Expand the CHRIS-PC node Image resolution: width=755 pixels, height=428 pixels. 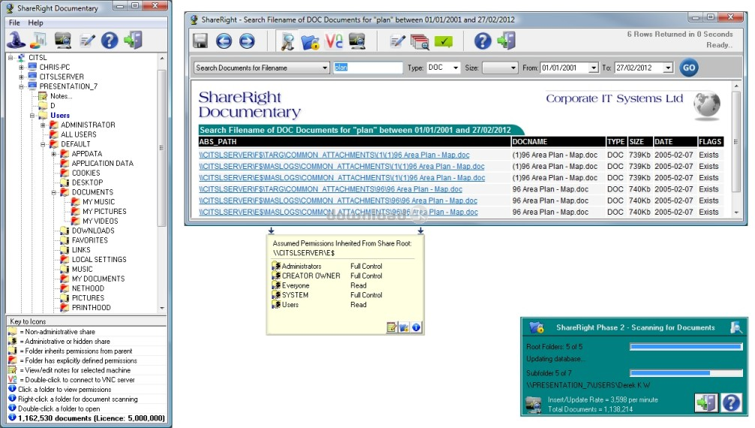(x=21, y=68)
